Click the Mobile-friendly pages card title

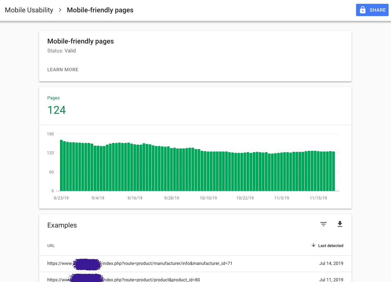click(81, 41)
